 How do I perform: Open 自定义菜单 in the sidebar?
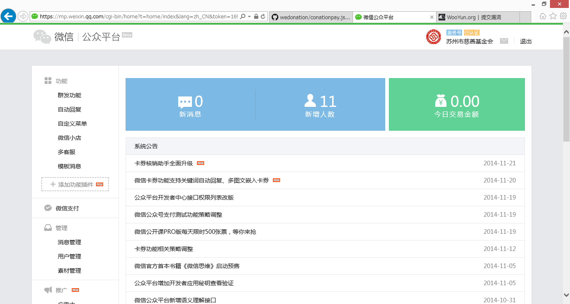pos(72,124)
